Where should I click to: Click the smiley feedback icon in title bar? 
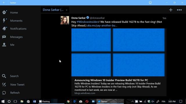click(x=150, y=3)
